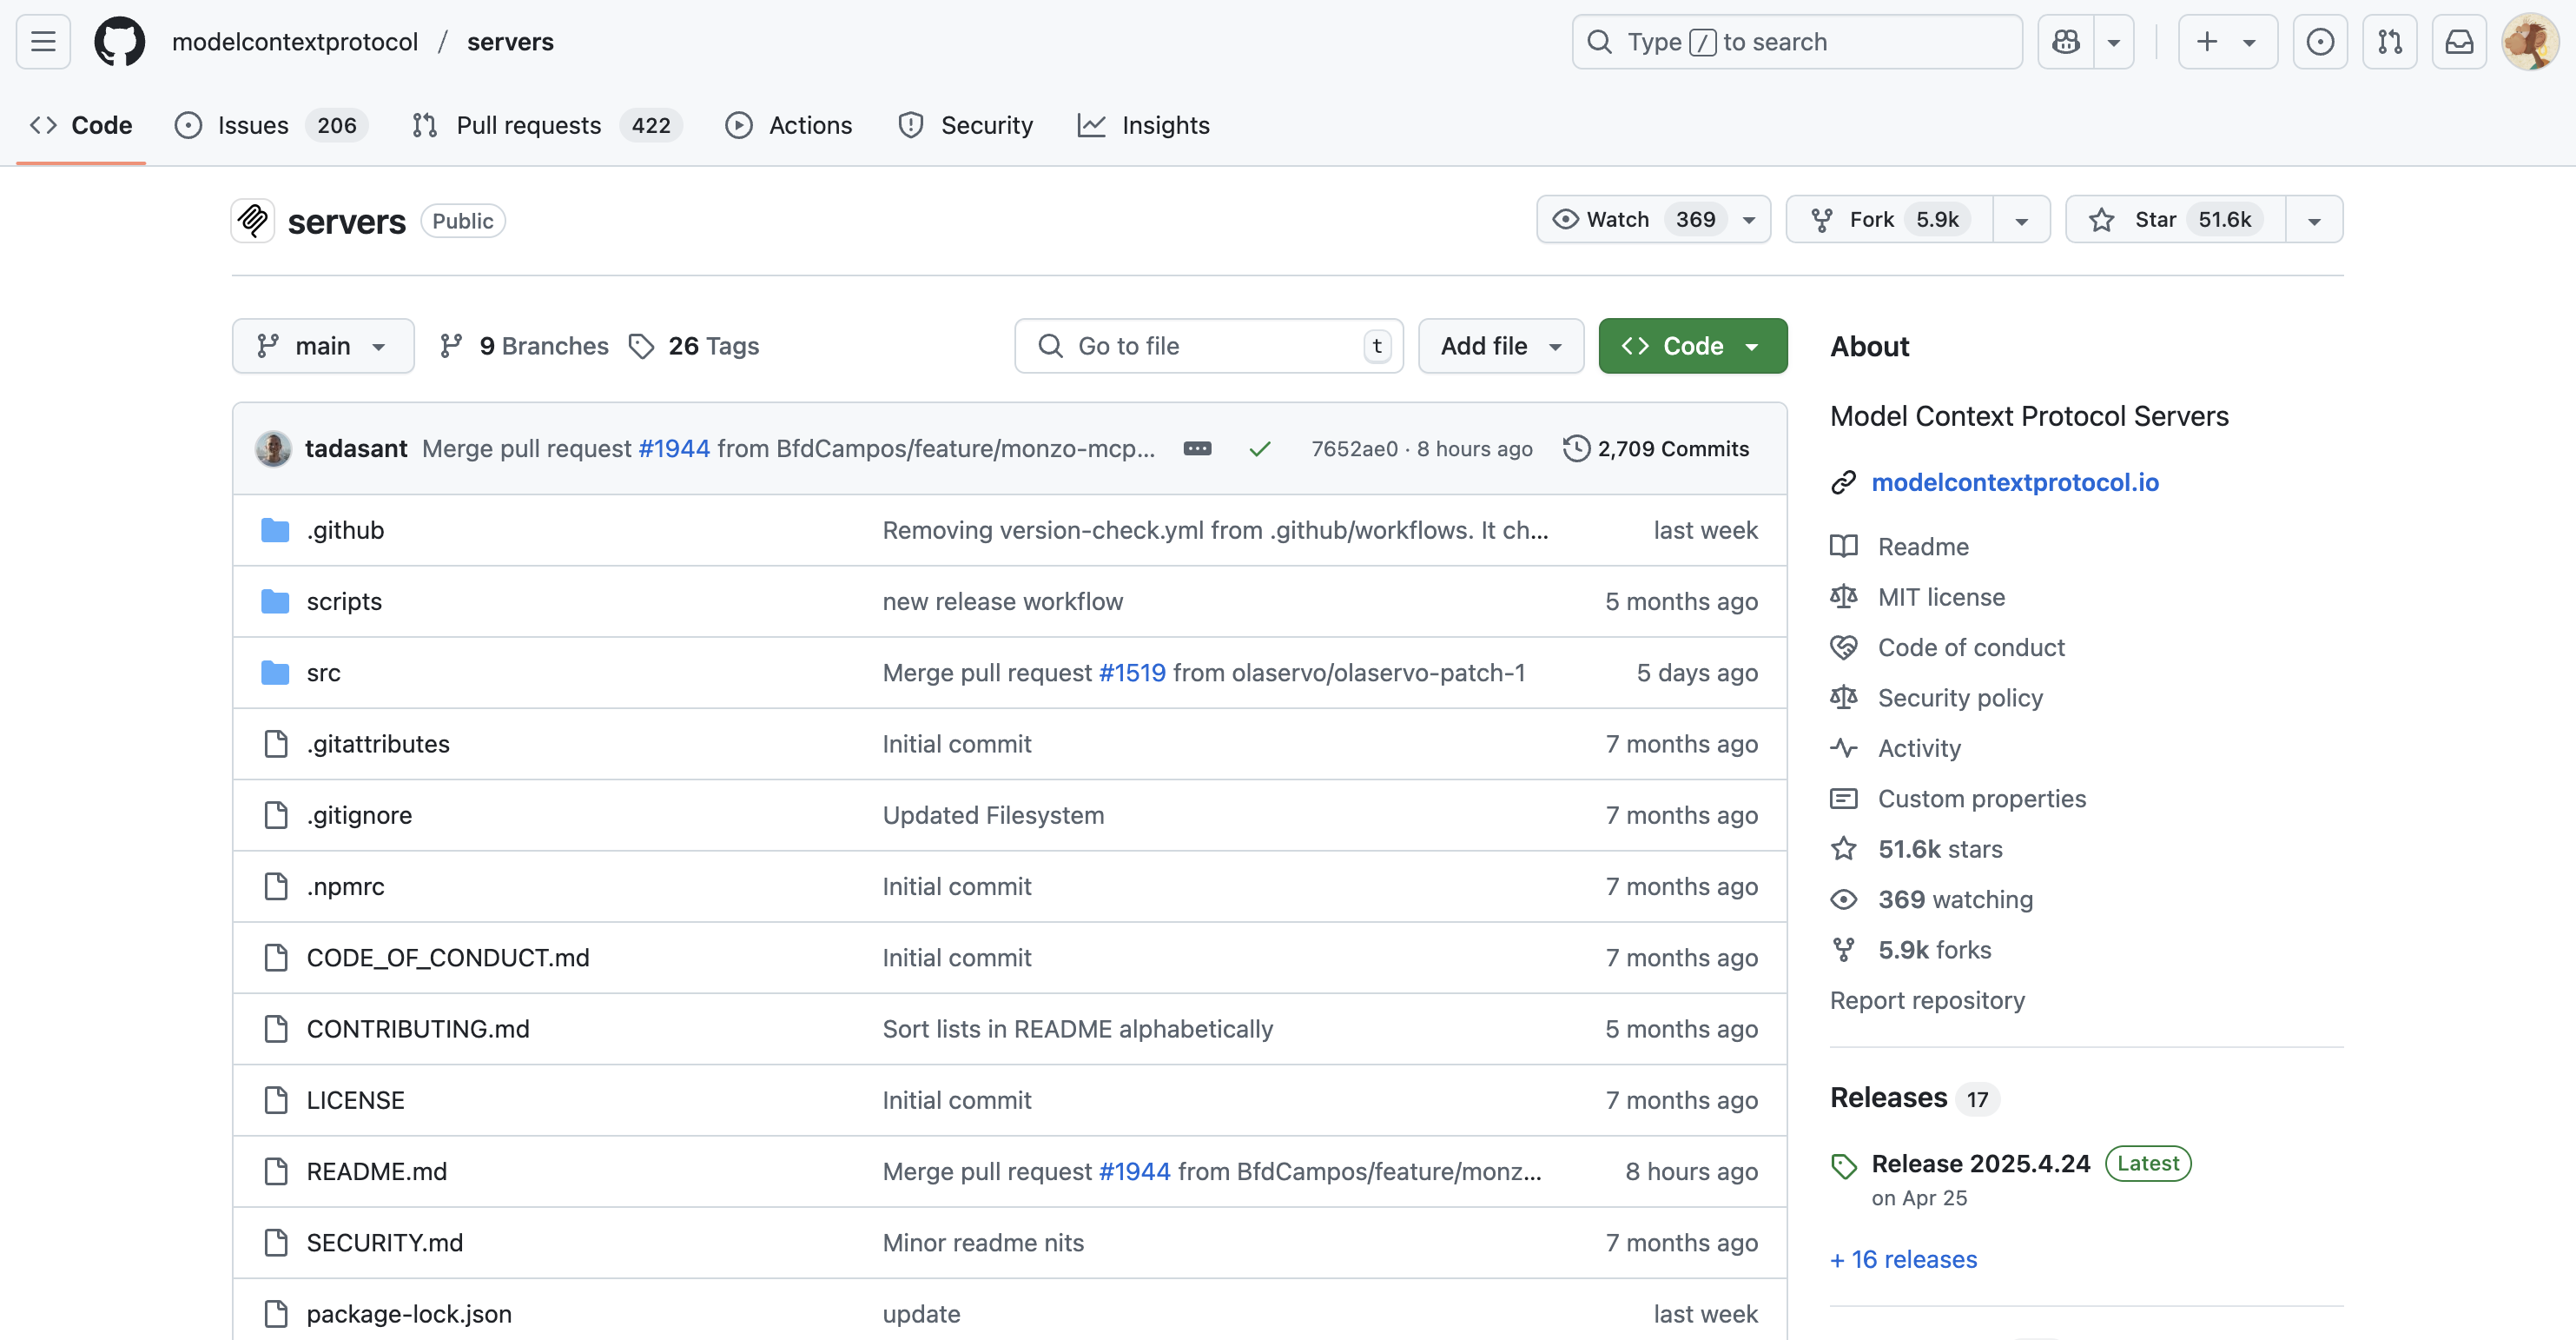The height and width of the screenshot is (1340, 2576).
Task: Click the GitHub Octocat home logo
Action: [119, 41]
